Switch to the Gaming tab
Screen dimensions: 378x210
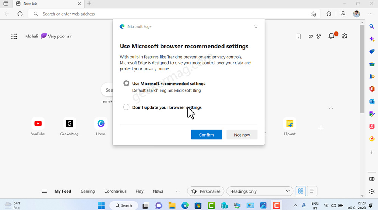(x=88, y=191)
